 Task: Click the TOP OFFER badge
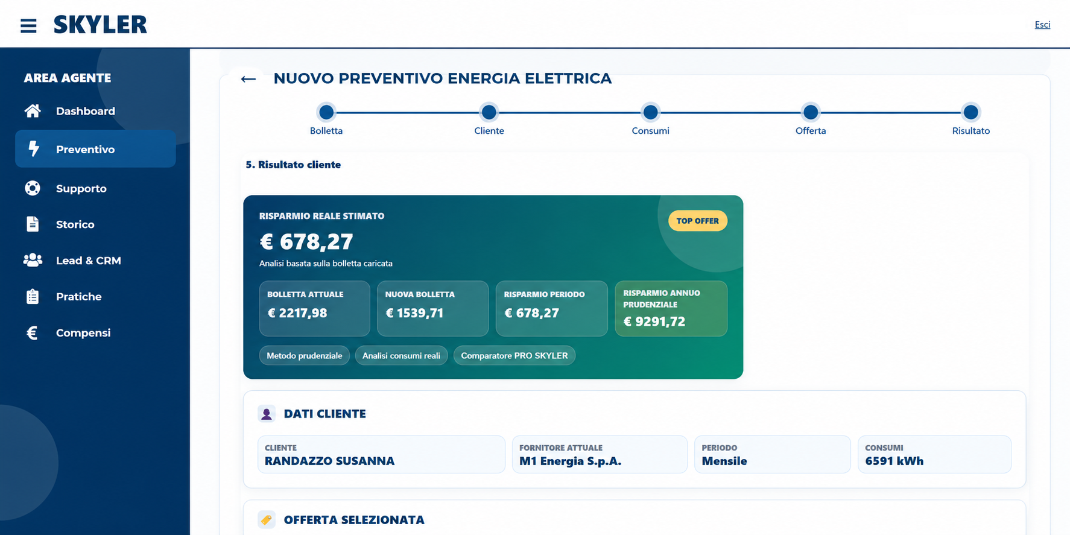pos(697,221)
